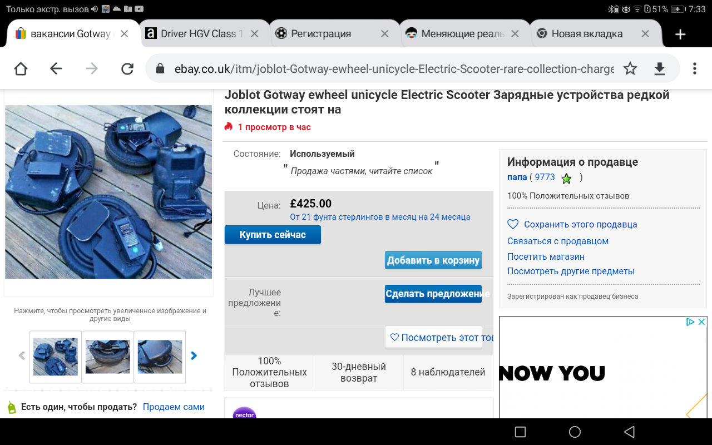Close the ad with the X icon

[x=702, y=322]
